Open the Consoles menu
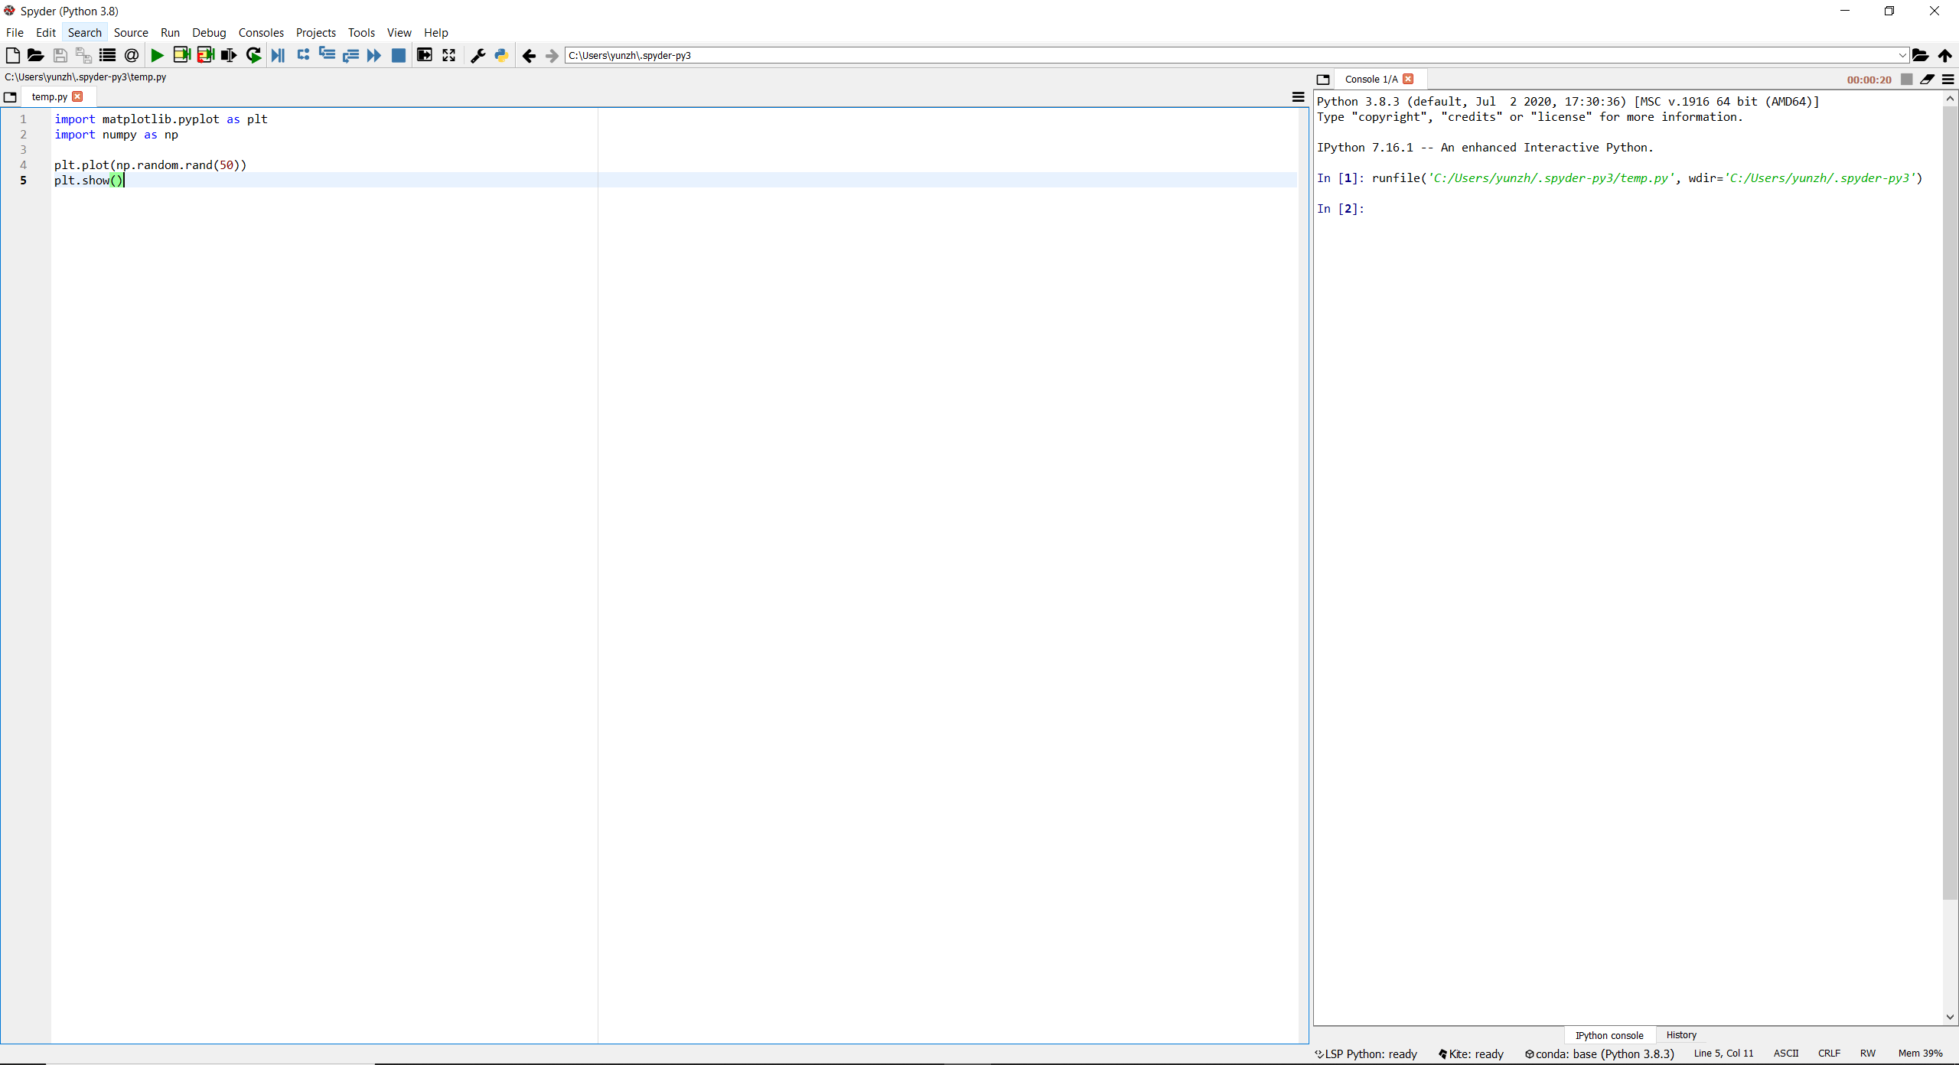Image resolution: width=1959 pixels, height=1065 pixels. click(x=260, y=32)
